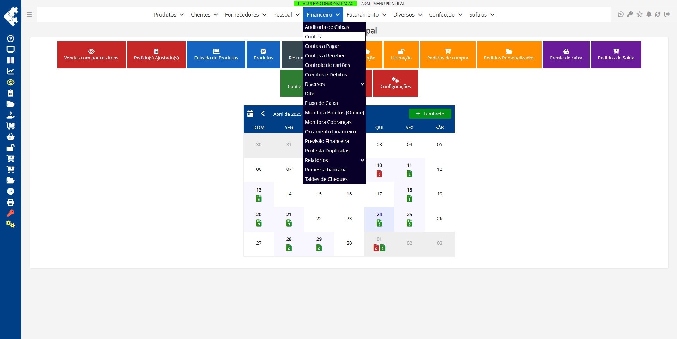The image size is (677, 339).
Task: Click the logout exit icon
Action: point(667,14)
